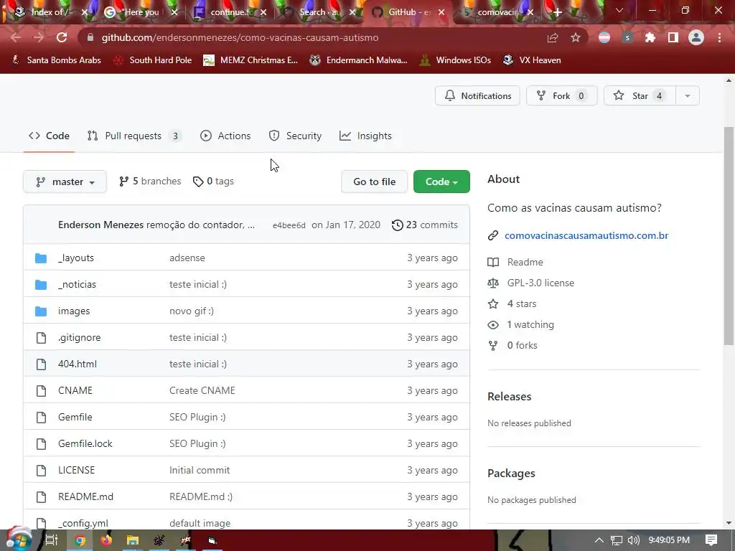Image resolution: width=735 pixels, height=551 pixels.
Task: Click the history clock icon by 23 commits
Action: click(x=397, y=225)
